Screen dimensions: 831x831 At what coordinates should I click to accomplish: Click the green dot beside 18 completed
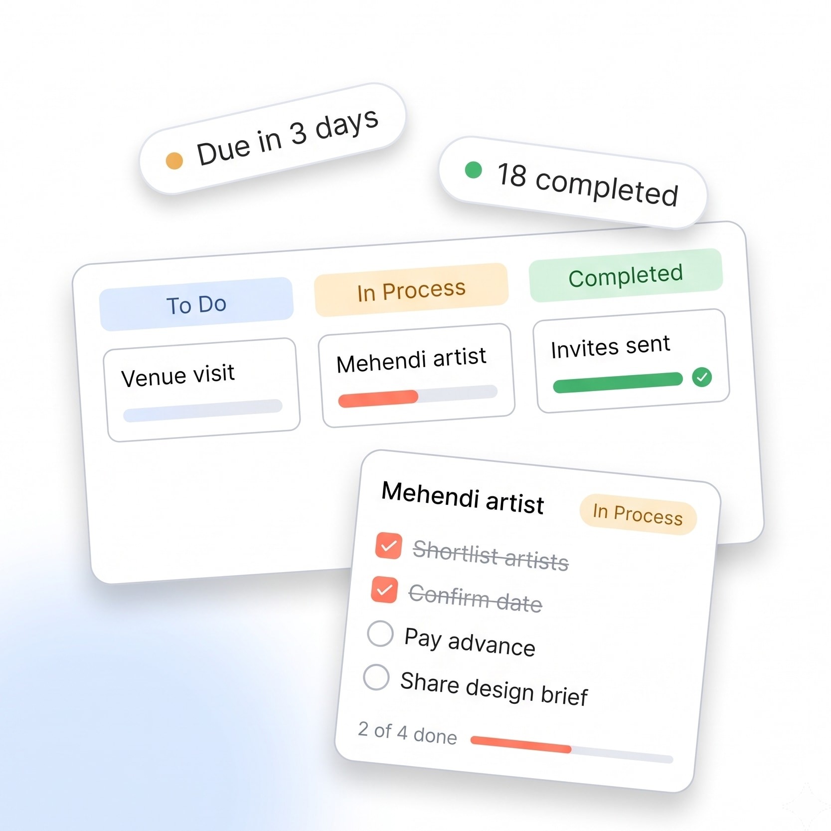(x=473, y=170)
